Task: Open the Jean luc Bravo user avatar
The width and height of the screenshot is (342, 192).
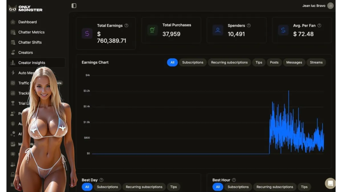Action: pyautogui.click(x=330, y=6)
